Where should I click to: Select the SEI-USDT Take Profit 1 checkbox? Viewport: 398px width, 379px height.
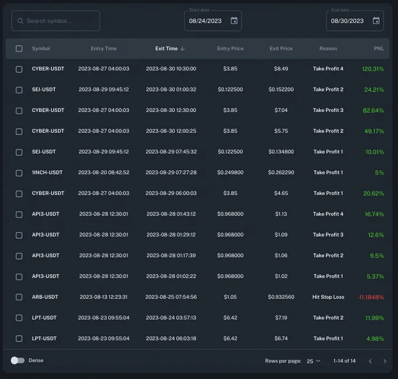pos(19,152)
